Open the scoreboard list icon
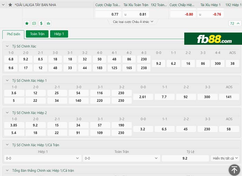Viewport: 242px width, 176px height. [34, 23]
